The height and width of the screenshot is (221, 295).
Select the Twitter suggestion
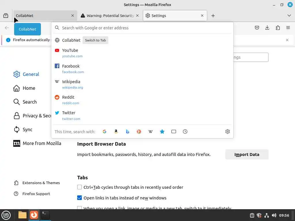142,116
